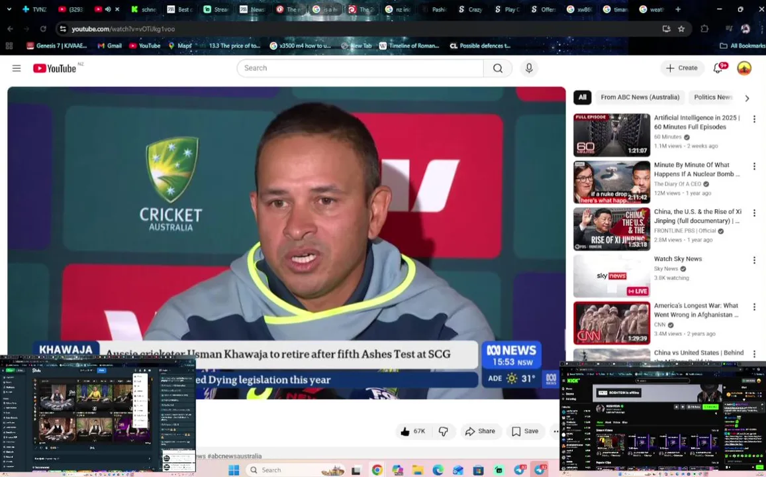Screen dimensions: 766x477
Task: Open Windows Start menu
Action: tap(234, 470)
